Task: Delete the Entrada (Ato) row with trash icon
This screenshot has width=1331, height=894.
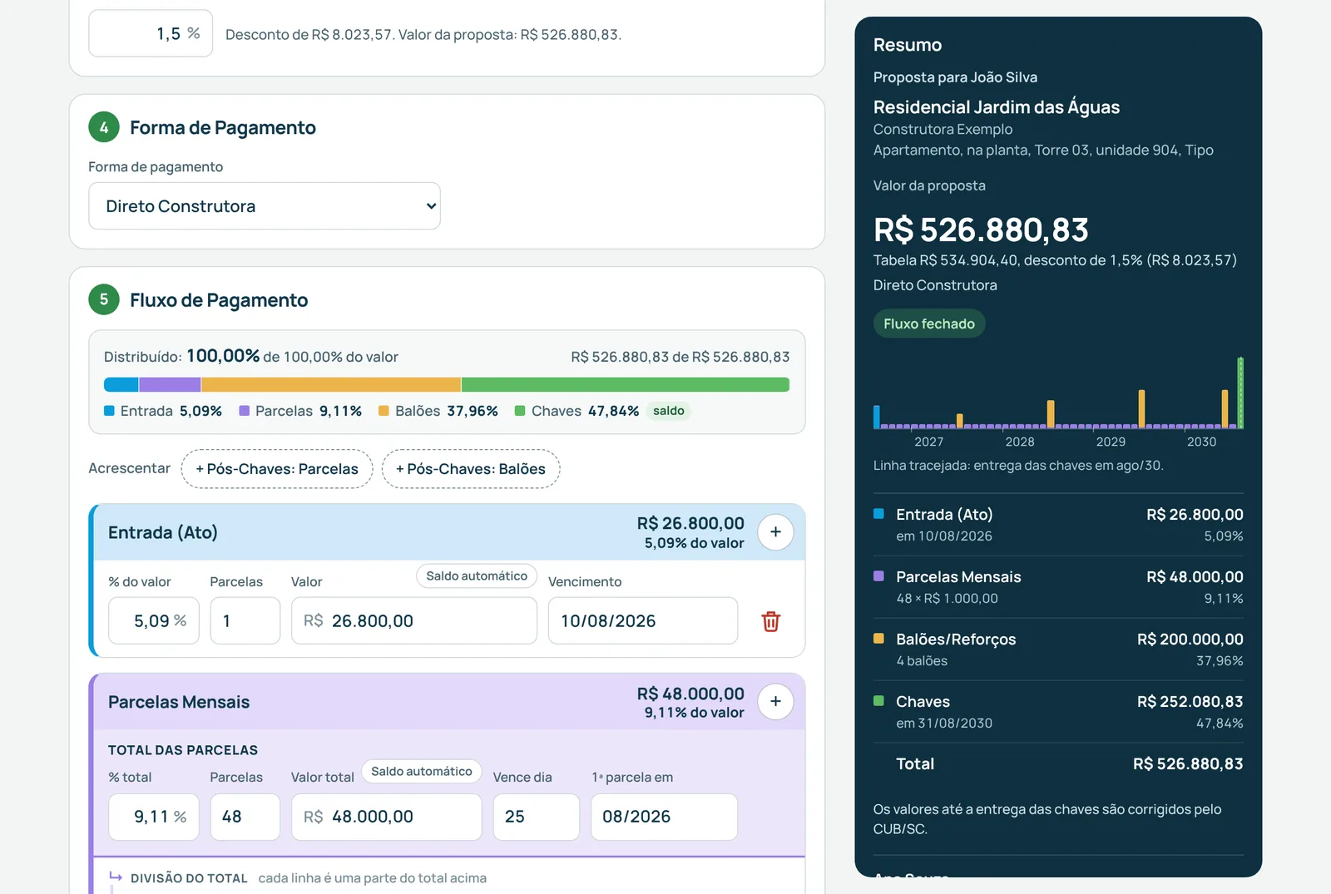Action: (x=771, y=621)
